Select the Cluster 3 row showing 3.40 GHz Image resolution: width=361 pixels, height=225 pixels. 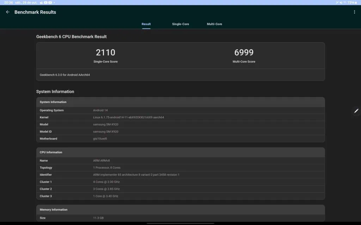[x=180, y=196]
